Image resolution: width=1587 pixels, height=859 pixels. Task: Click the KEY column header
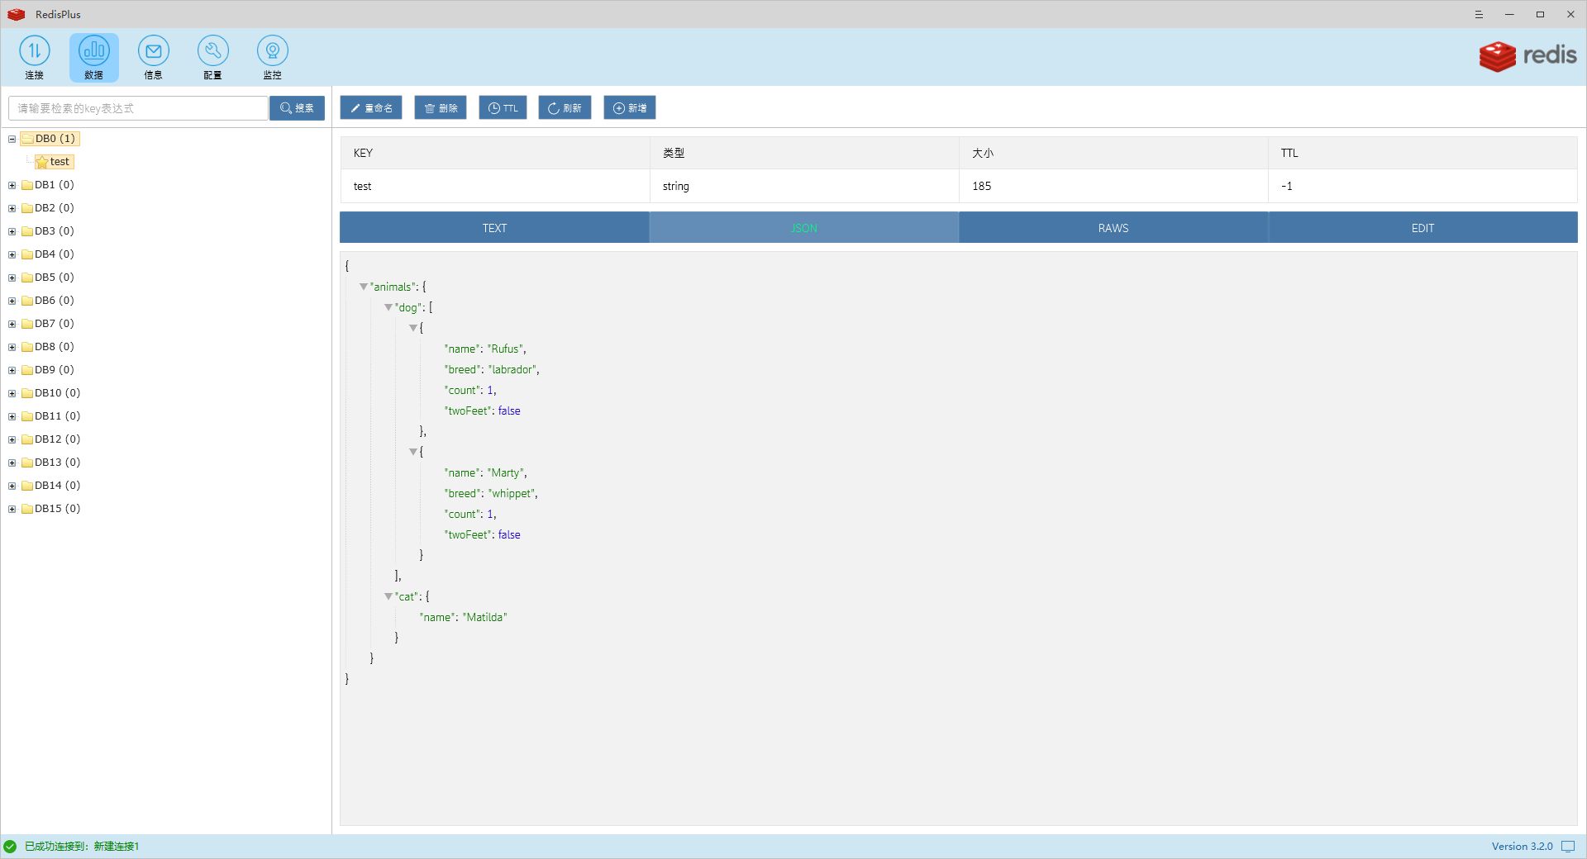(x=495, y=153)
